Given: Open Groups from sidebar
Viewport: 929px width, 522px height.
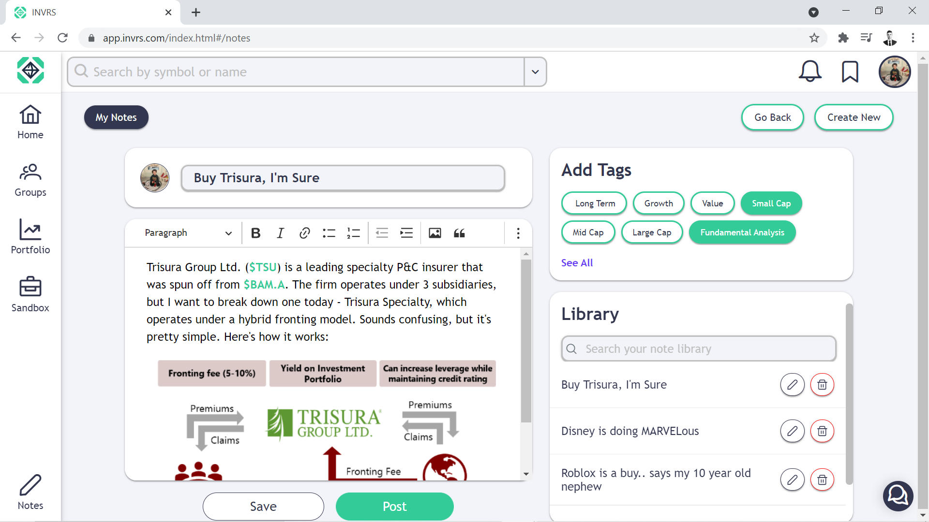Looking at the screenshot, I should click(x=30, y=180).
